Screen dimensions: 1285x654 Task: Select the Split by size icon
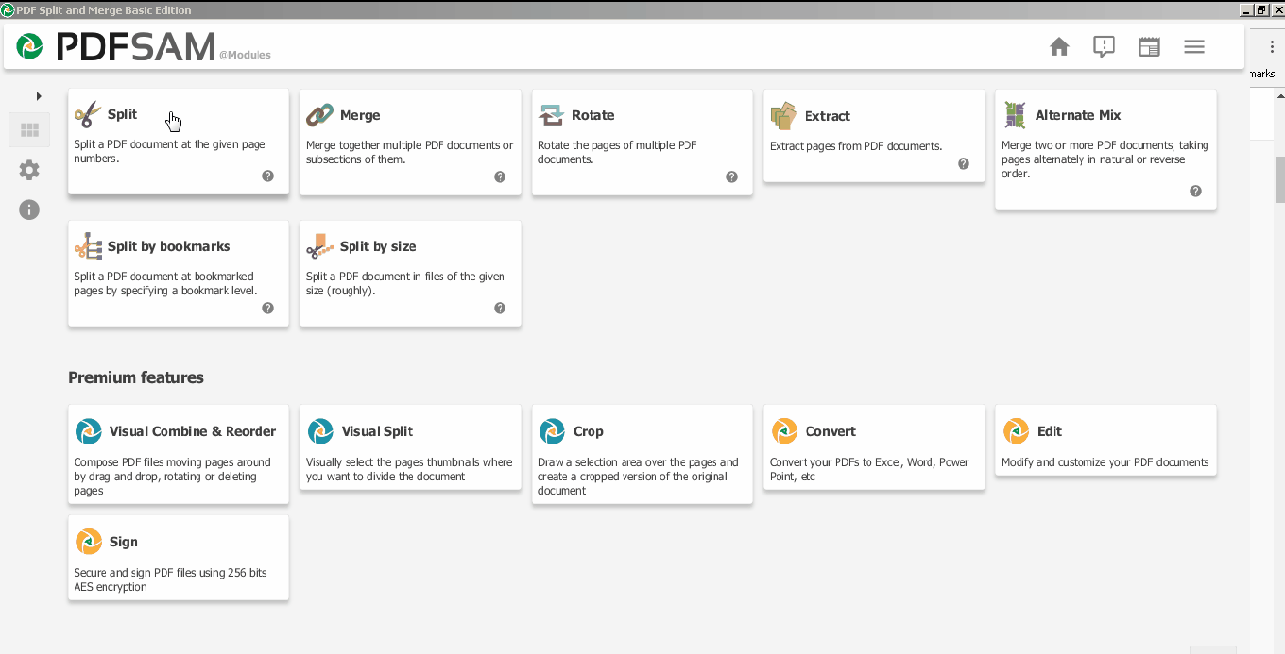coord(319,246)
